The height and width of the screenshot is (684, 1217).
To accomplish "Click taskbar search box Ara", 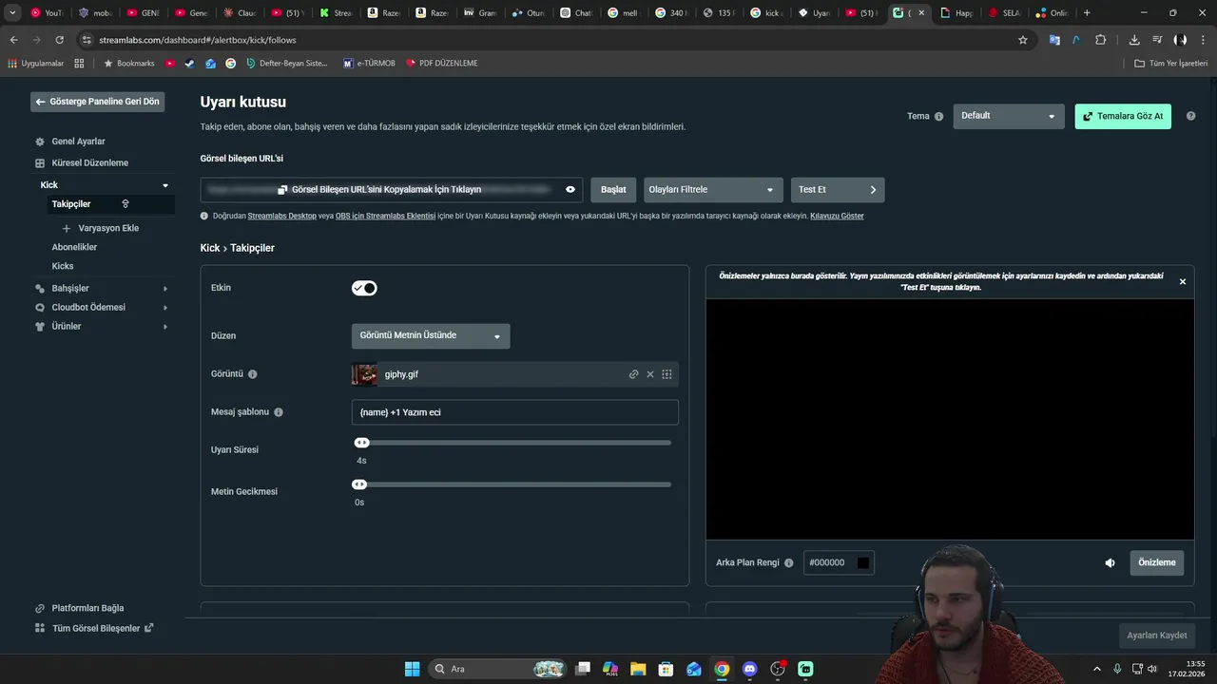I will click(x=499, y=669).
